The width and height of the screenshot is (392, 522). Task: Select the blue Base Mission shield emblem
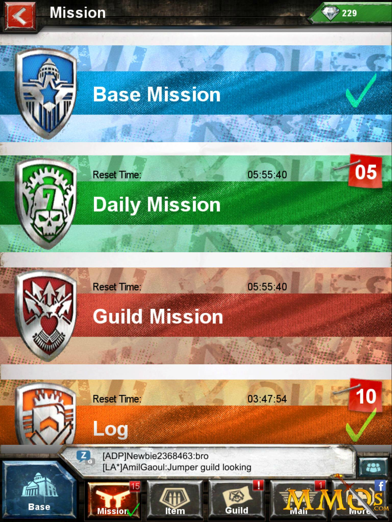(x=46, y=94)
